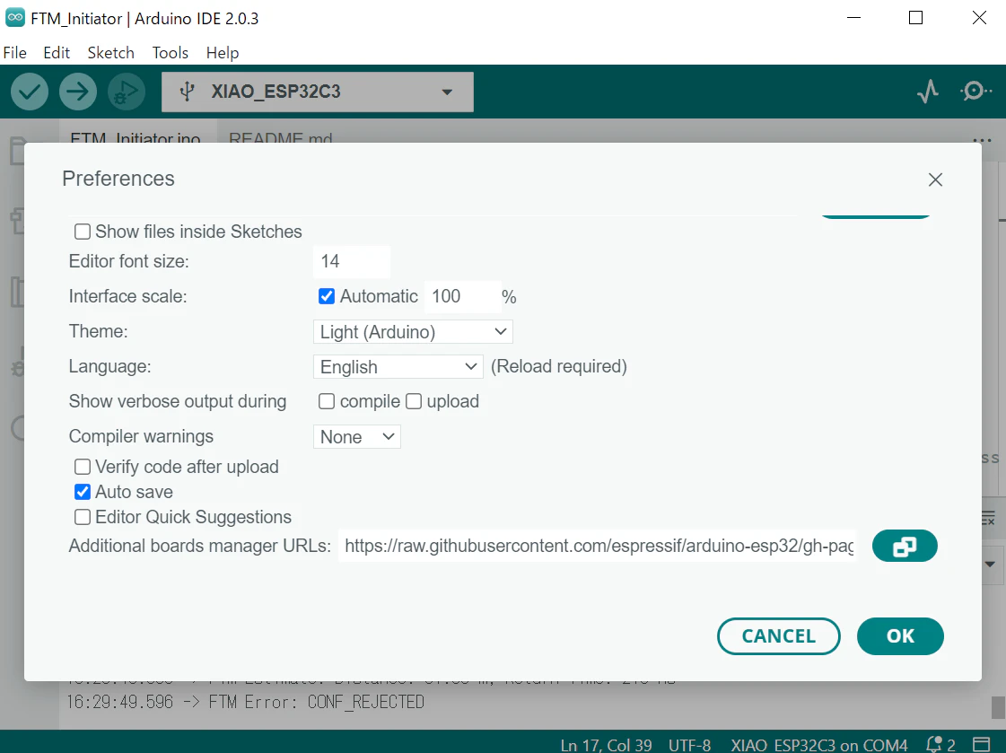Open Compiler warnings dropdown showing None

[356, 437]
